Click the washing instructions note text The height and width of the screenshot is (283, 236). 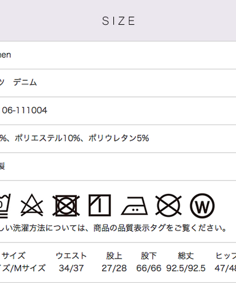pos(113,228)
